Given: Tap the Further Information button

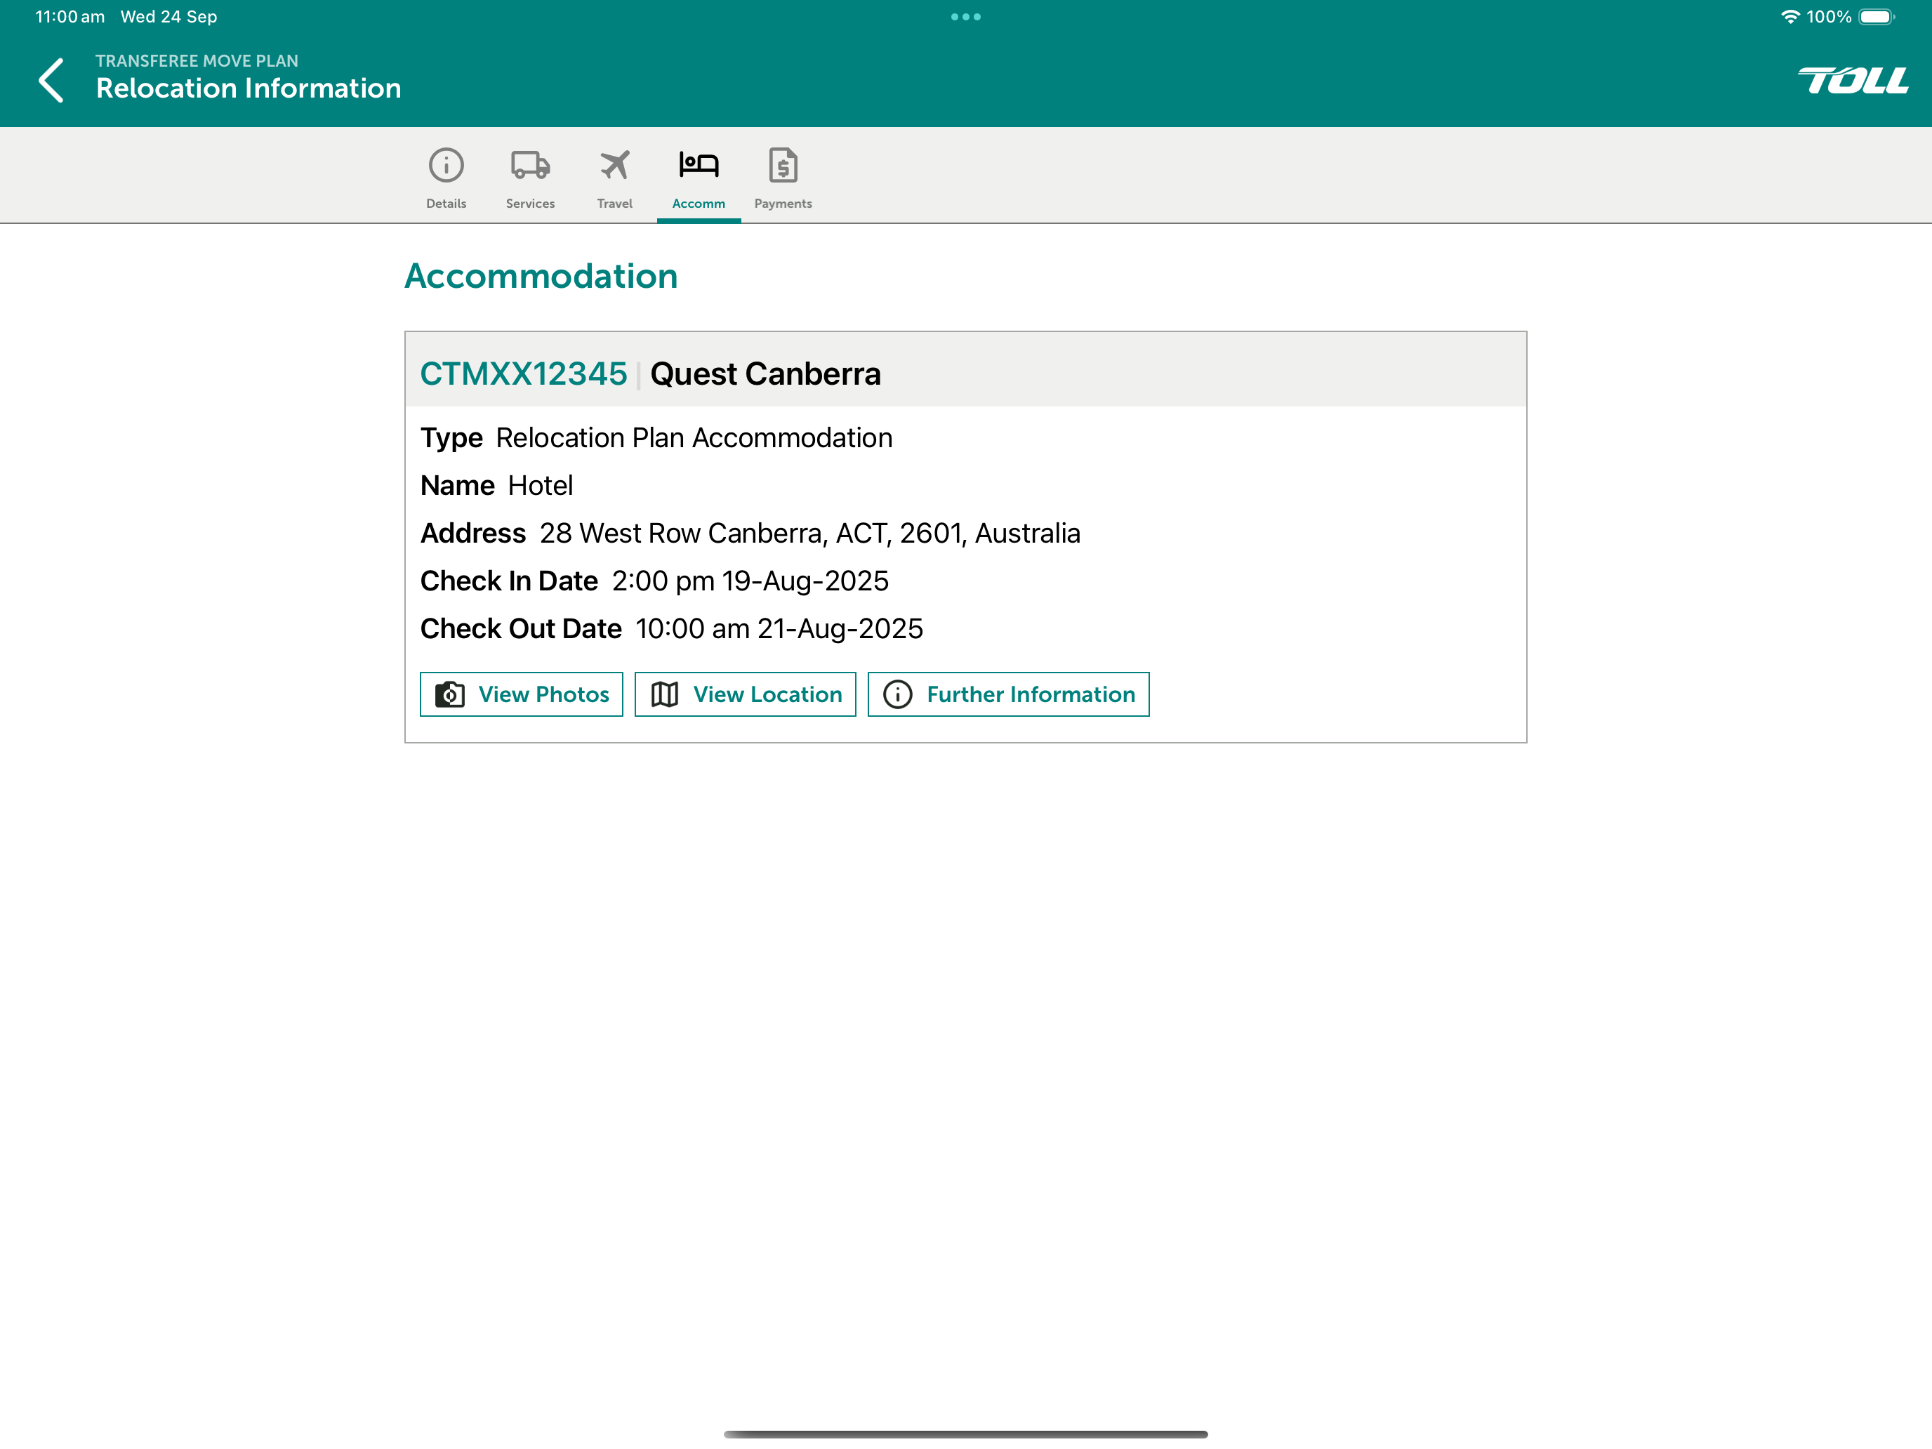Looking at the screenshot, I should pyautogui.click(x=1009, y=694).
